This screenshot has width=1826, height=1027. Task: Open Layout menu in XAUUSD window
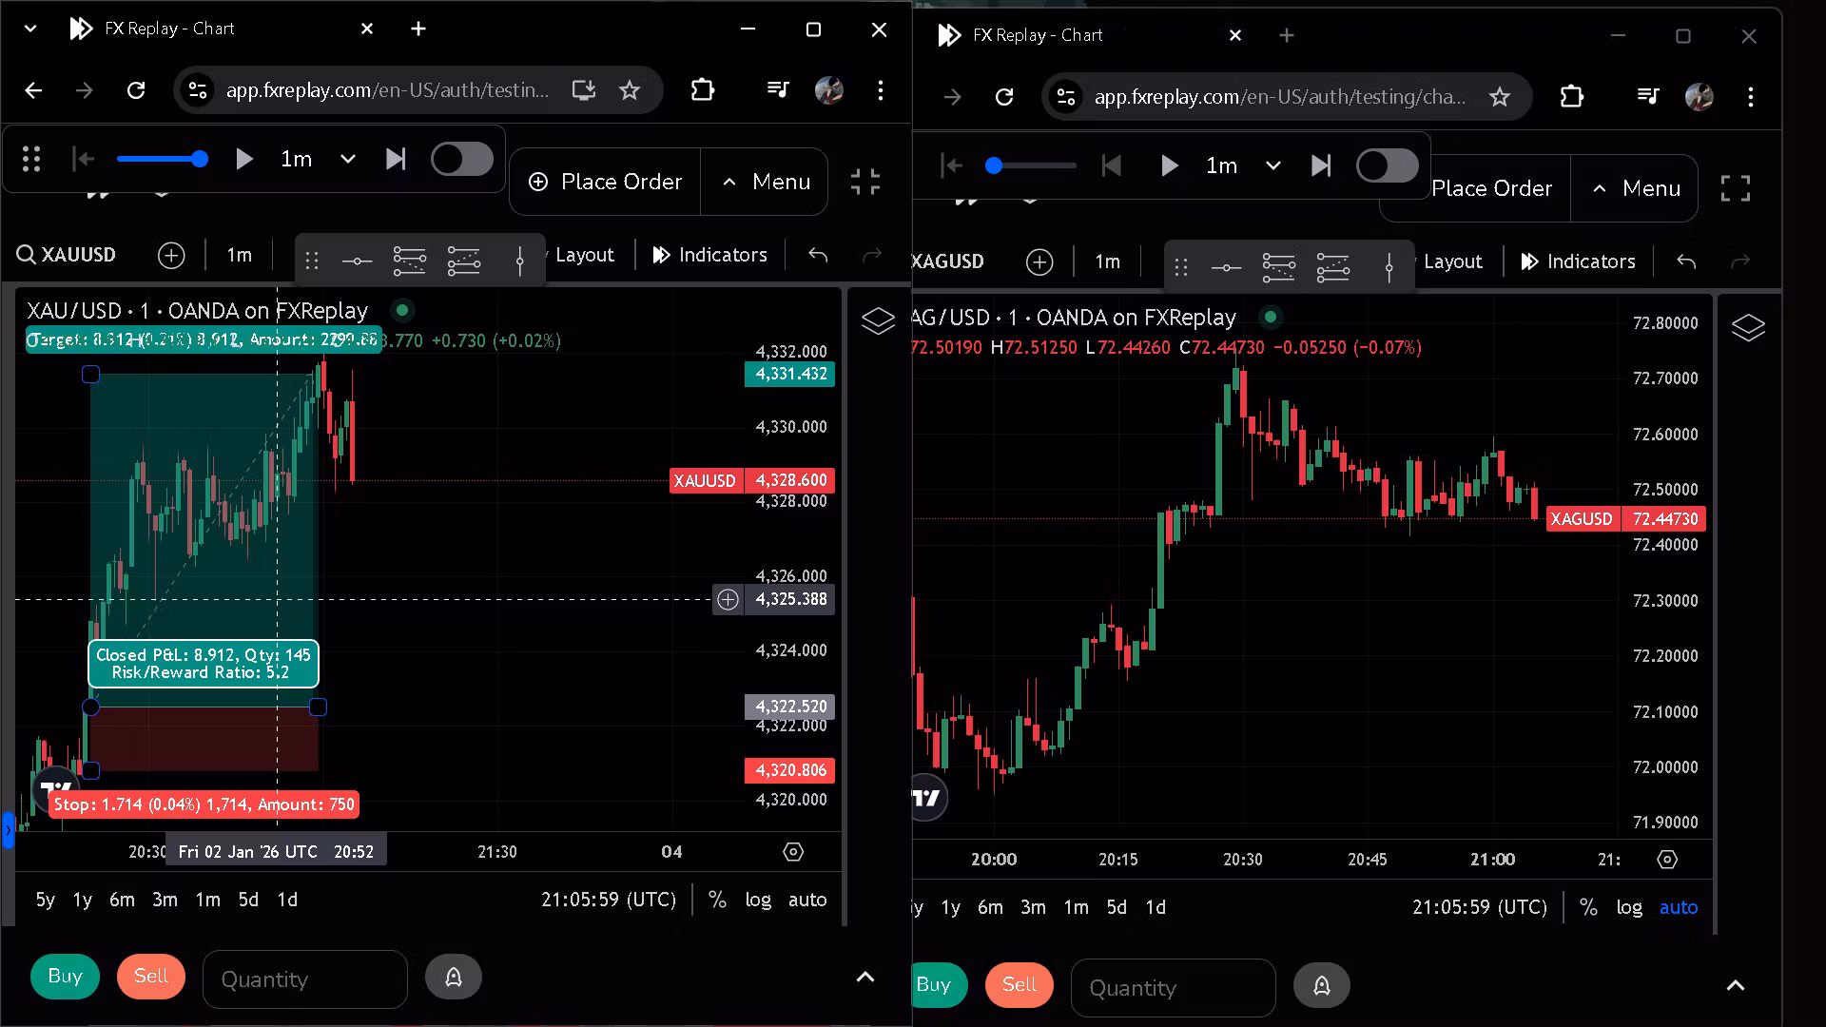click(583, 255)
